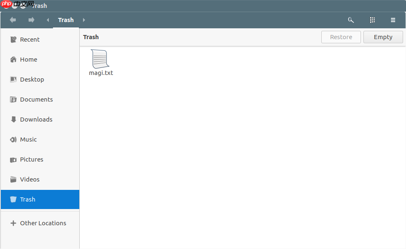Empty the trash
Viewport: 406px width, 249px height.
pyautogui.click(x=383, y=37)
